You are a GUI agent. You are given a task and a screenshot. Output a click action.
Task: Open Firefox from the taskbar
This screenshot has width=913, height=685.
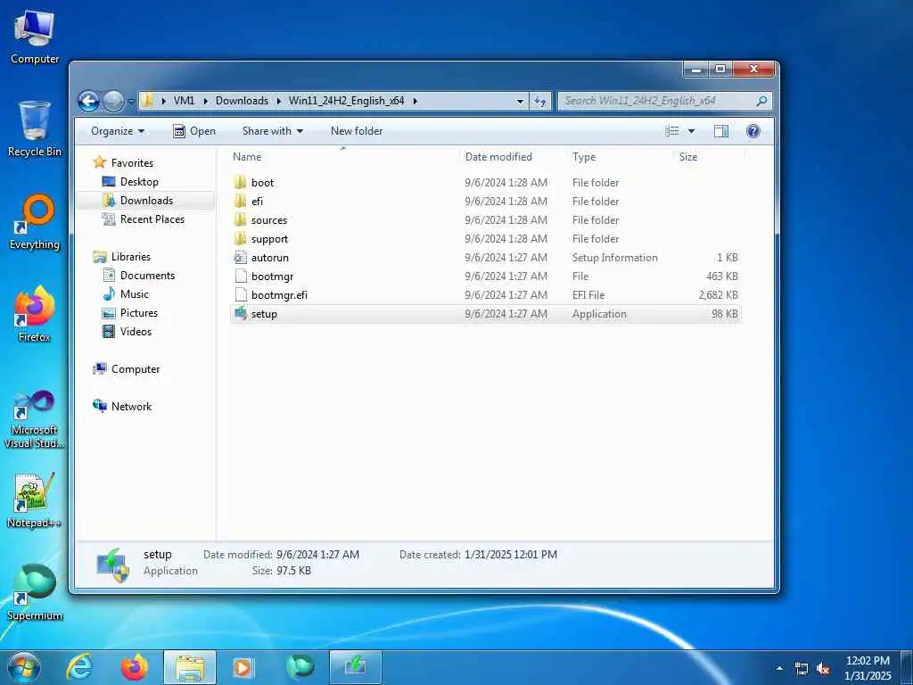click(x=134, y=667)
